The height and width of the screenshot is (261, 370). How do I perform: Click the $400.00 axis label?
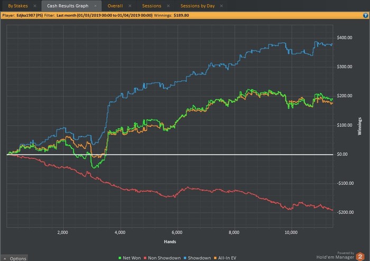[x=345, y=37]
